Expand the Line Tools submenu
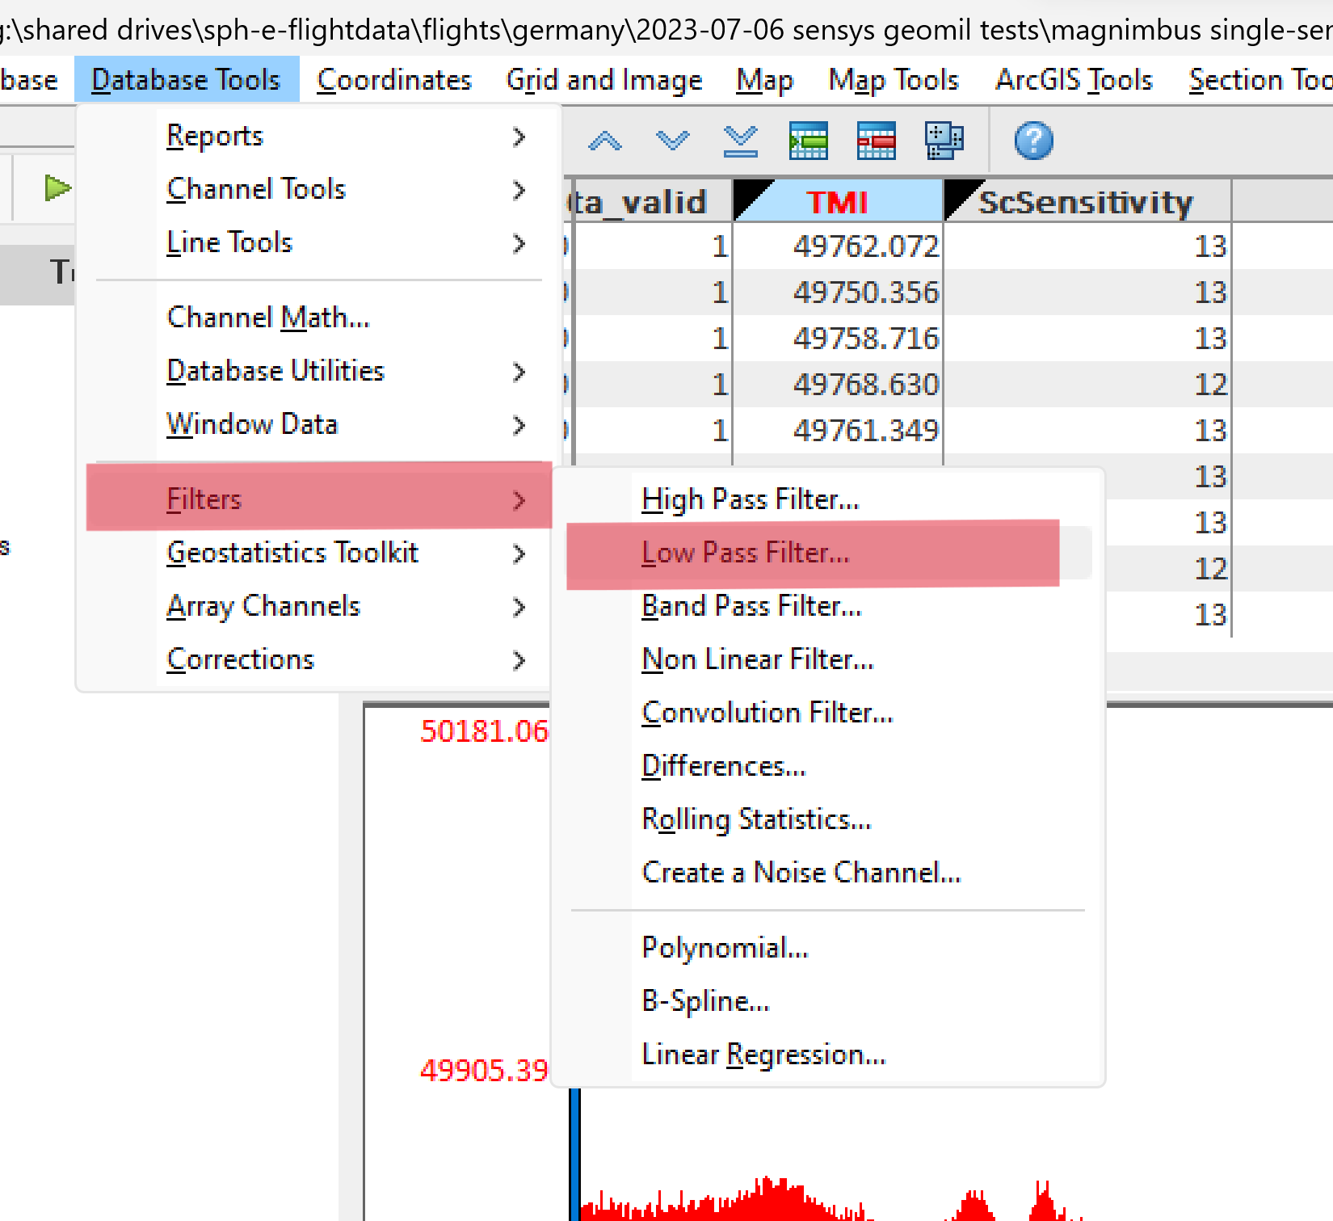Screen dimensions: 1333x1221 pyautogui.click(x=229, y=242)
